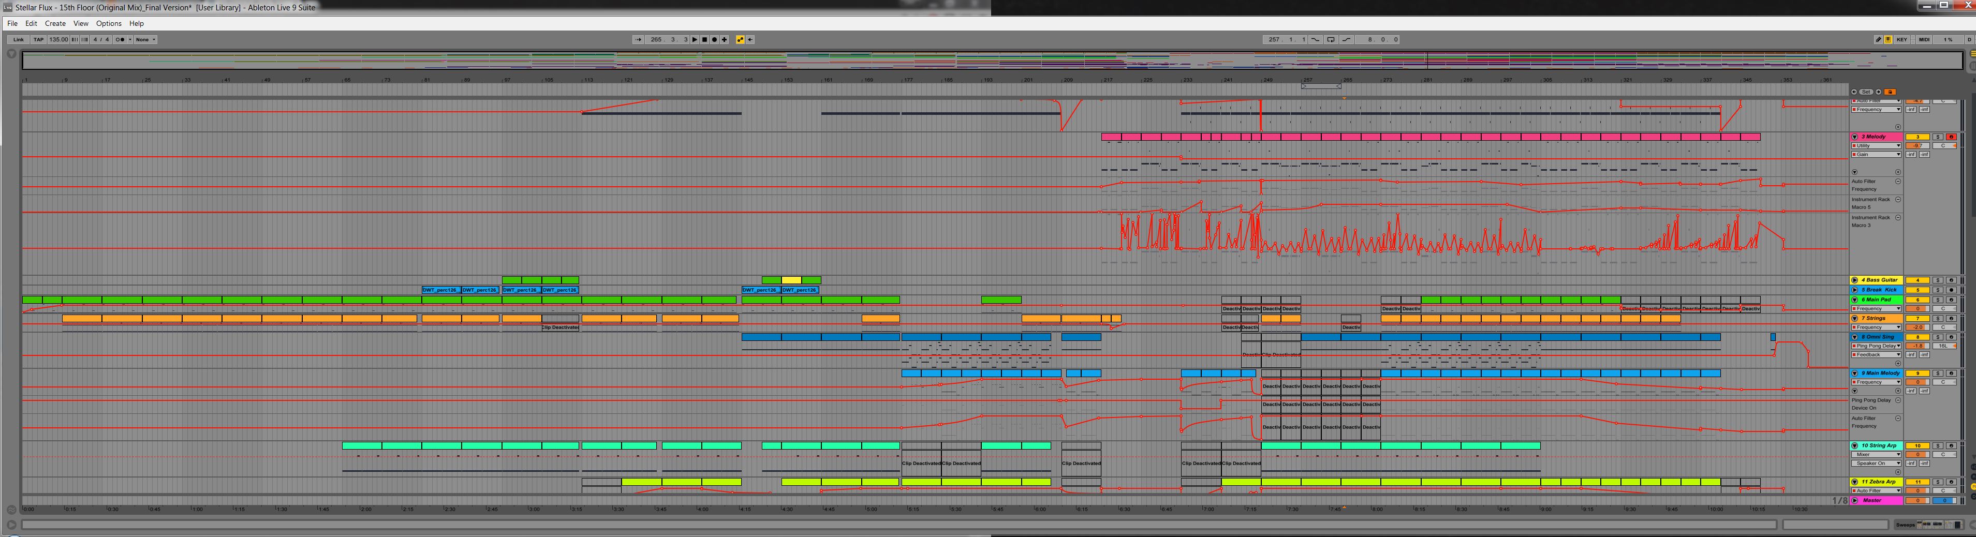Solo the 7 Strings track
This screenshot has height=537, width=1976.
pyautogui.click(x=1938, y=318)
